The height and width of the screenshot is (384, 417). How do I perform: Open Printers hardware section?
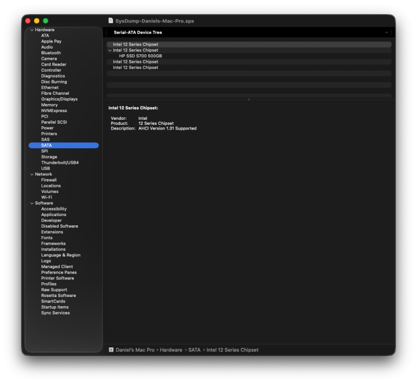49,134
